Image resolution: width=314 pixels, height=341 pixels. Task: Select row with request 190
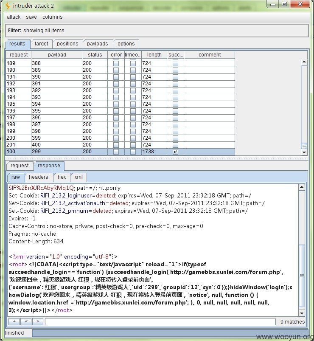coord(121,70)
